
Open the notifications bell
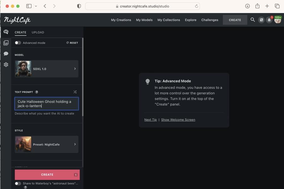(269, 20)
